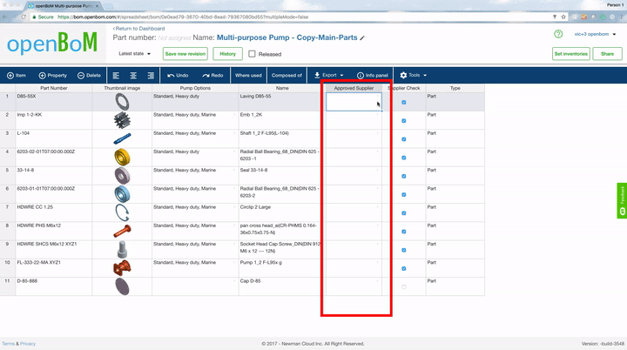Open the Info panel
This screenshot has width=627, height=350.
point(372,76)
